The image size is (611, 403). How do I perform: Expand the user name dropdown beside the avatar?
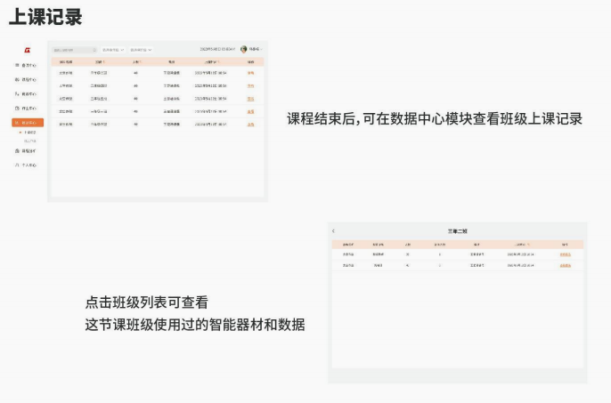click(x=256, y=49)
